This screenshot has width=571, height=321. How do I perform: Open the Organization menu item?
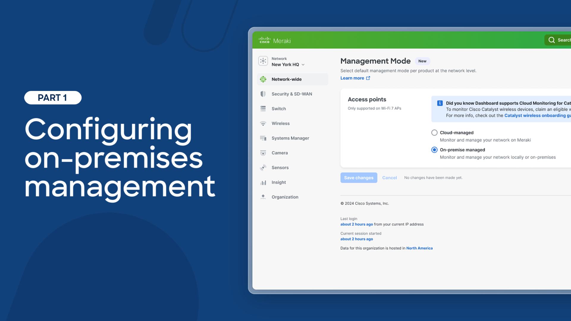[285, 197]
